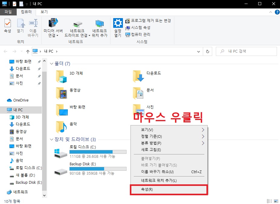280x204 pixels.
Task: Switch to details view icon in status bar
Action: 269,201
